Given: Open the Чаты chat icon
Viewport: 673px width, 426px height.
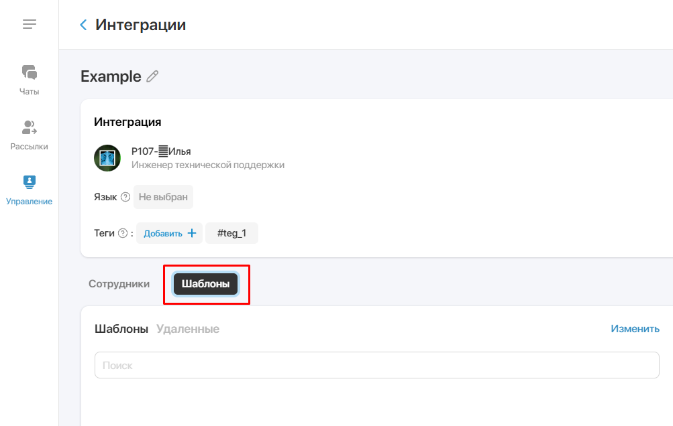Looking at the screenshot, I should coord(29,72).
